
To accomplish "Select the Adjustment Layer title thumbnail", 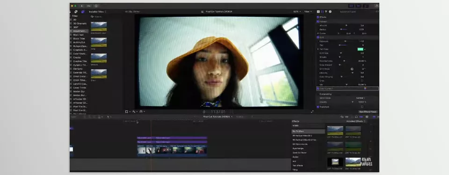I will coord(99,26).
